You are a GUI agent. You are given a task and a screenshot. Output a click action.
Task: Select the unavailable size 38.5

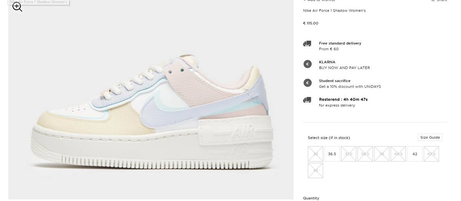click(x=365, y=154)
